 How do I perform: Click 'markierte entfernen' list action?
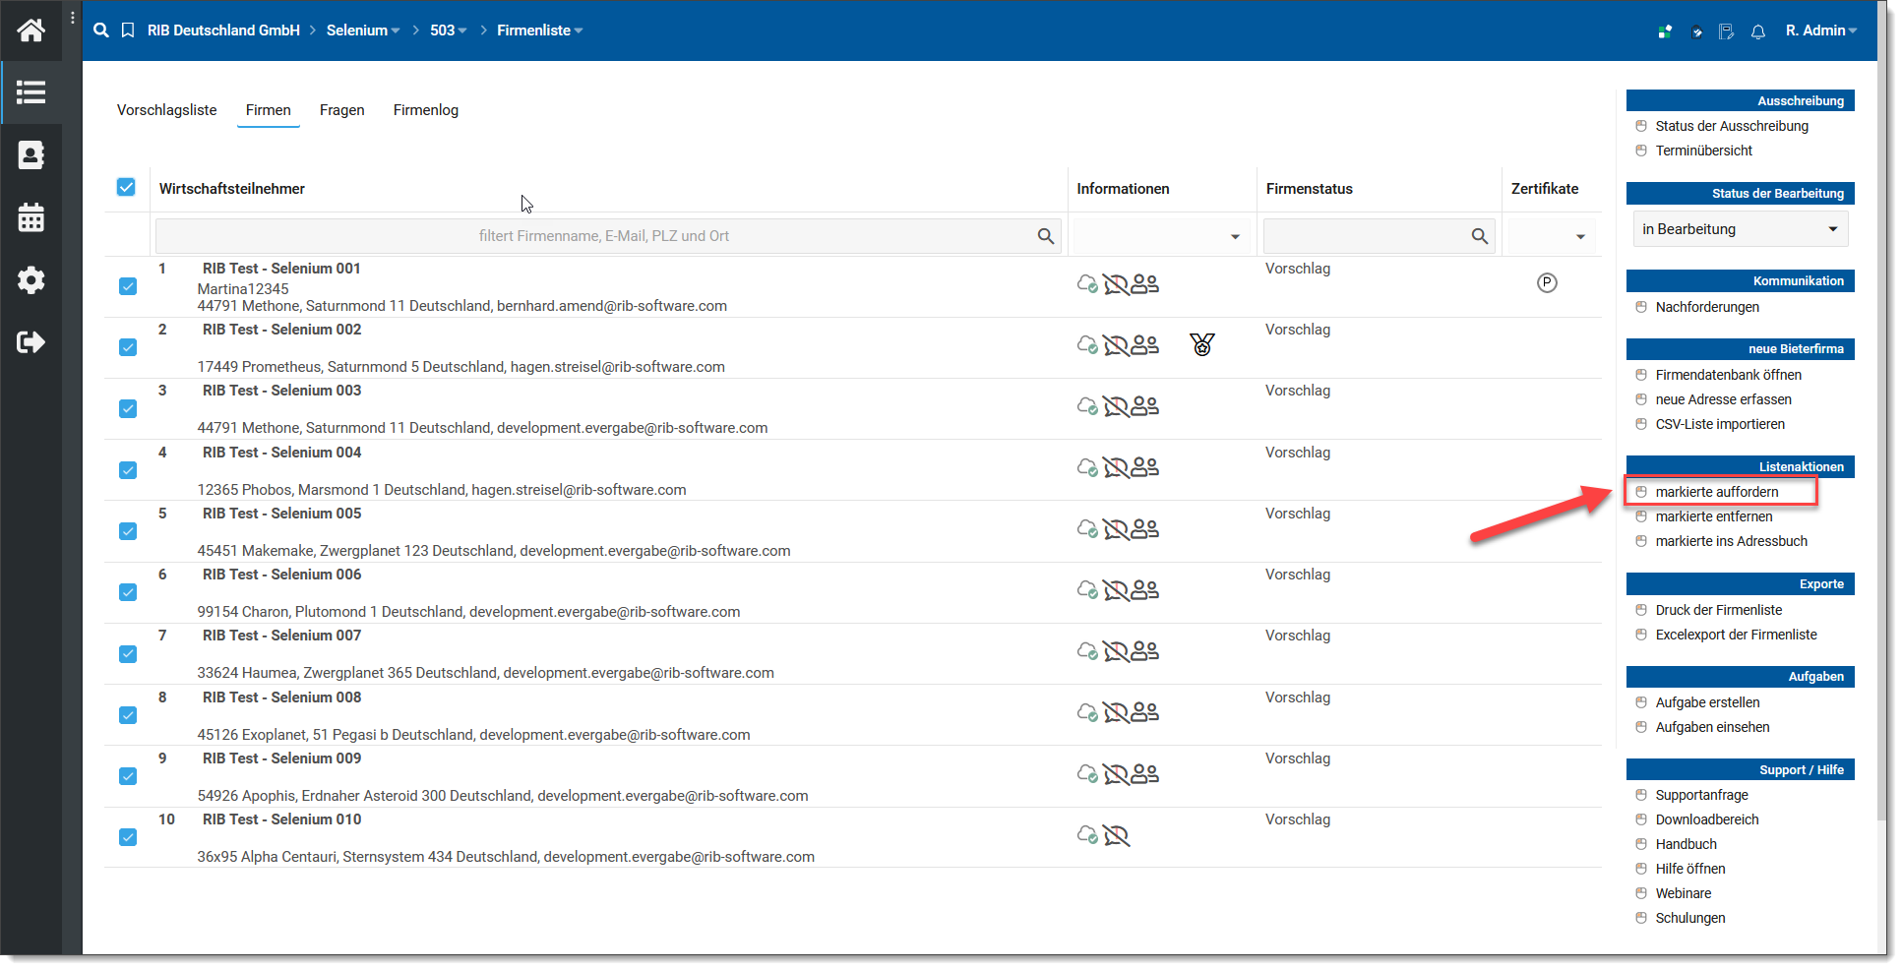[1714, 516]
